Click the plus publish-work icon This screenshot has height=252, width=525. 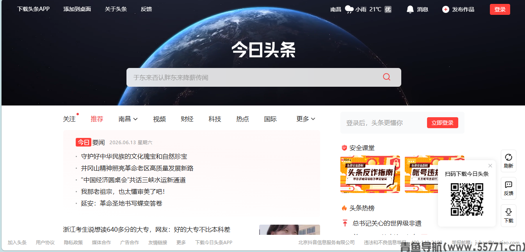446,9
